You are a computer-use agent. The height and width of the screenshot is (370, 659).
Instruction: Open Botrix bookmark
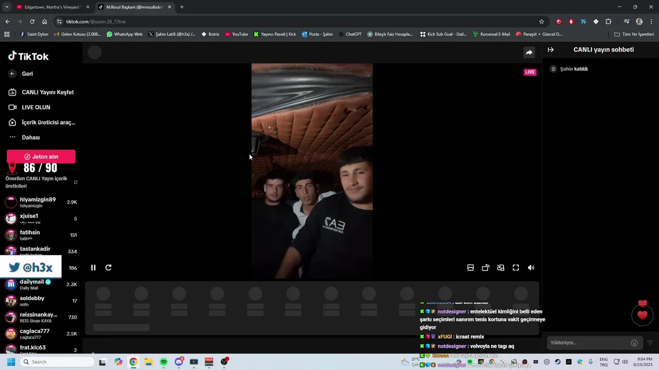pos(210,34)
